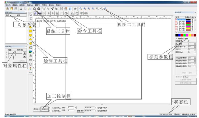Toggle the 使用默认参数 checkbox
The height and width of the screenshot is (118, 199).
point(177,38)
